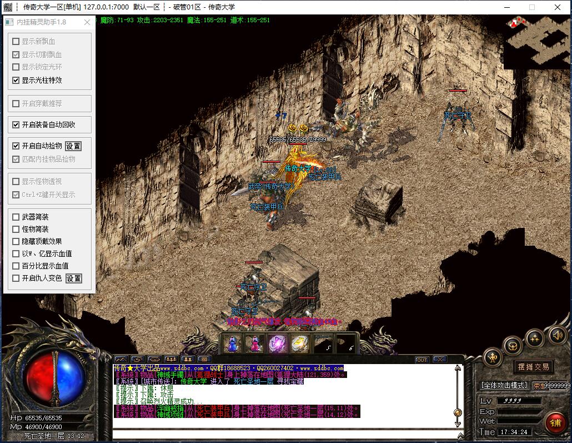Click the 死亡圣地一层 13:12 map location text
This screenshot has width=572, height=443.
point(54,436)
